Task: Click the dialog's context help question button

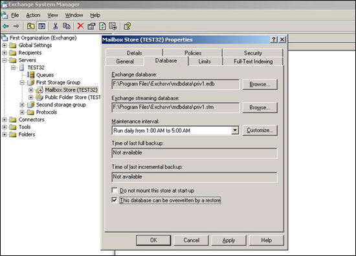Action: tap(274, 39)
